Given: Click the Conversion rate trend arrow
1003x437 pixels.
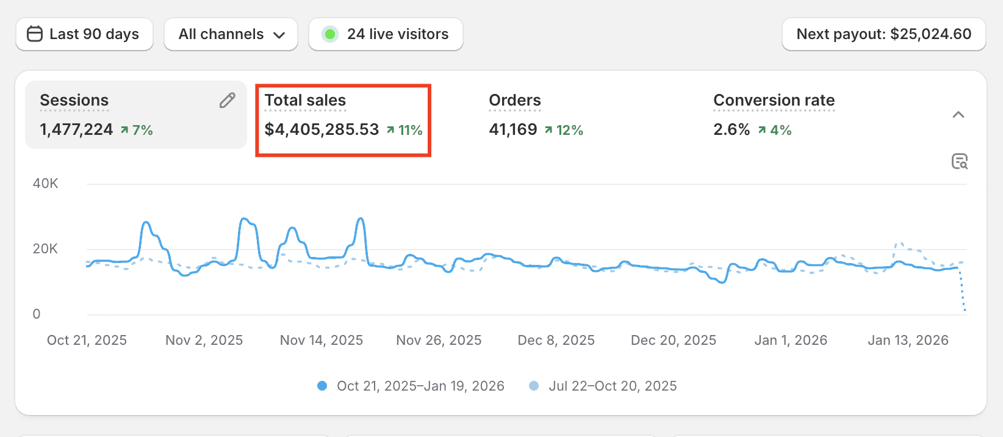Looking at the screenshot, I should [x=762, y=130].
